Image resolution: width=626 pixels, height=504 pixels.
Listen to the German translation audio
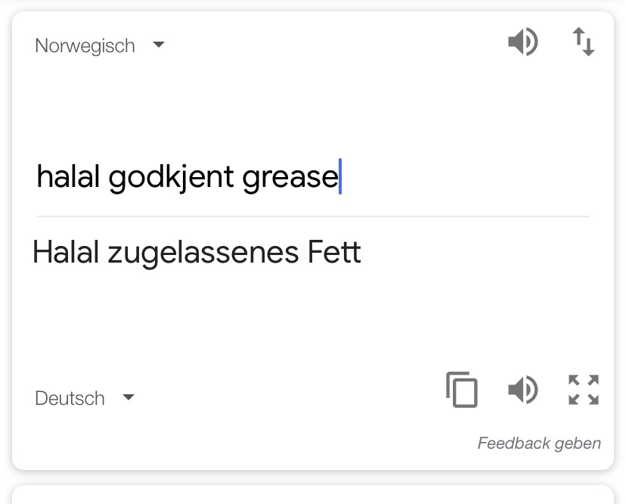[x=522, y=390]
